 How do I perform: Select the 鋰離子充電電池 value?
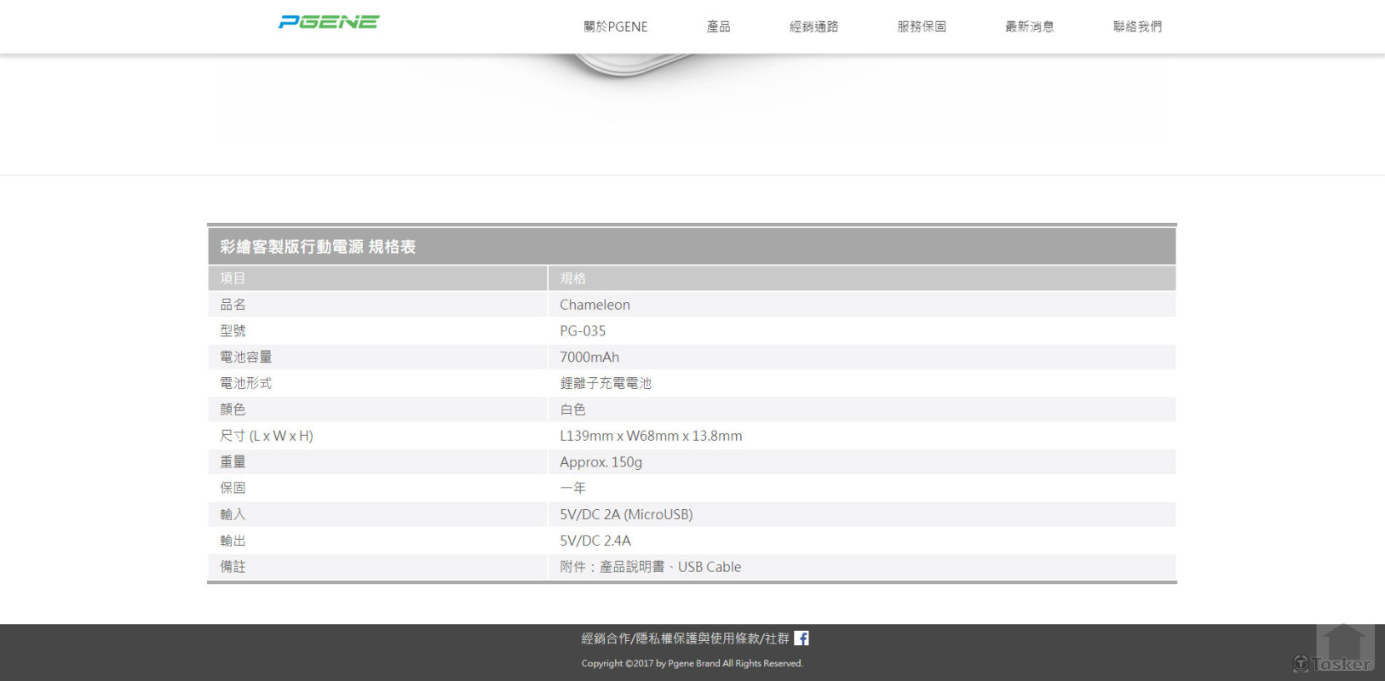(x=606, y=384)
